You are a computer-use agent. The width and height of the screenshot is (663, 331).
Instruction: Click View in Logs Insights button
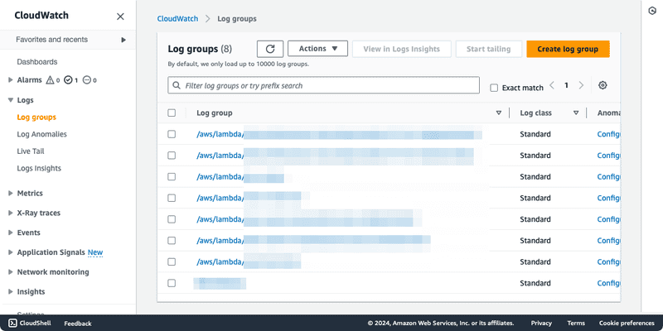(402, 49)
